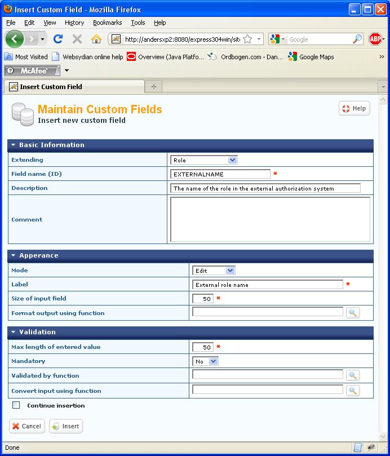The height and width of the screenshot is (456, 390).
Task: Show more bookmarks with the chevron
Action: 382,57
